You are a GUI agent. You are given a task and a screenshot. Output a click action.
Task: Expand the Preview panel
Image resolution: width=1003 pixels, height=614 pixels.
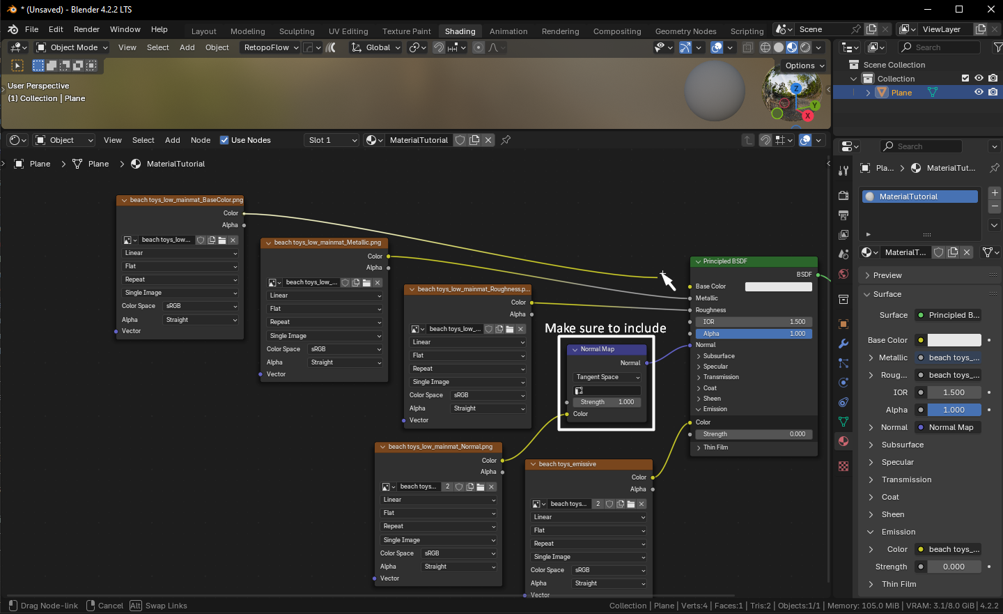(x=887, y=275)
